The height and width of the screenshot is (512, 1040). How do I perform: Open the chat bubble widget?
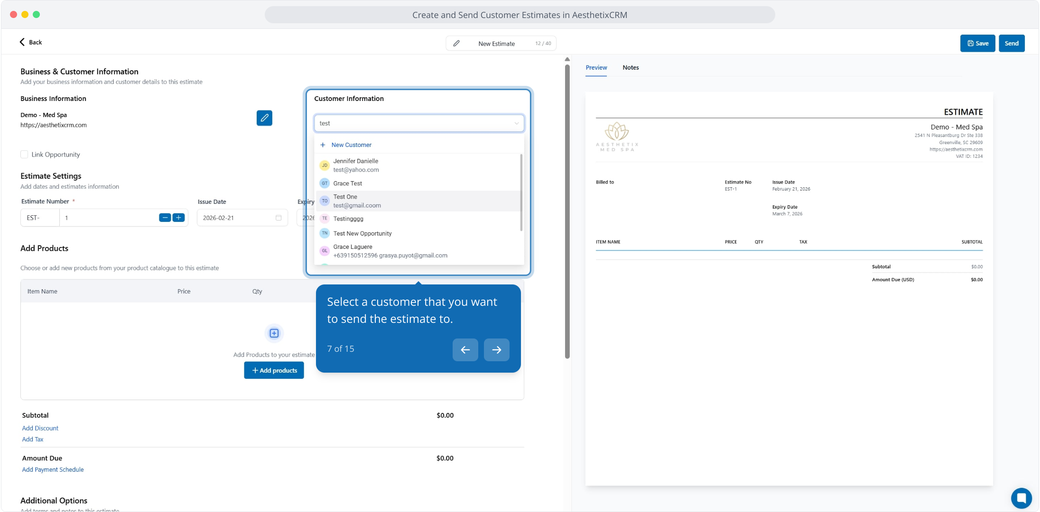(x=1021, y=498)
